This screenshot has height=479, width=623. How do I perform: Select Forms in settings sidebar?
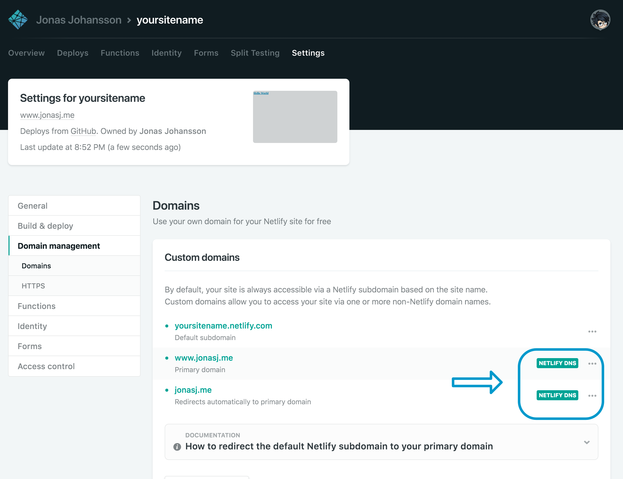coord(75,346)
